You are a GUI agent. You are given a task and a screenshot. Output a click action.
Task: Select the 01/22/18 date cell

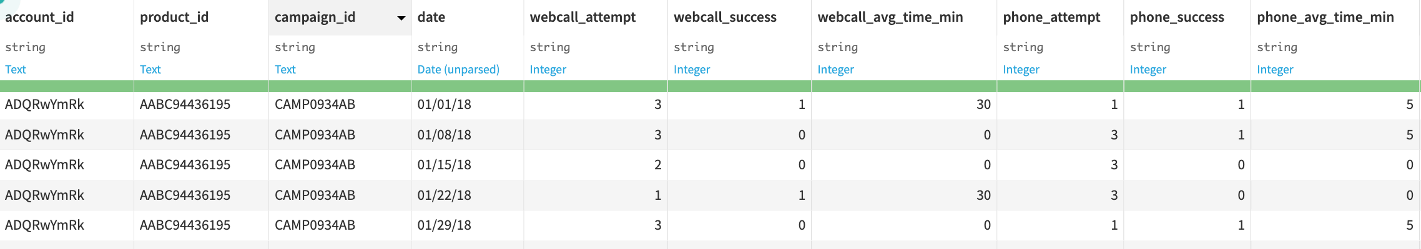pyautogui.click(x=445, y=195)
